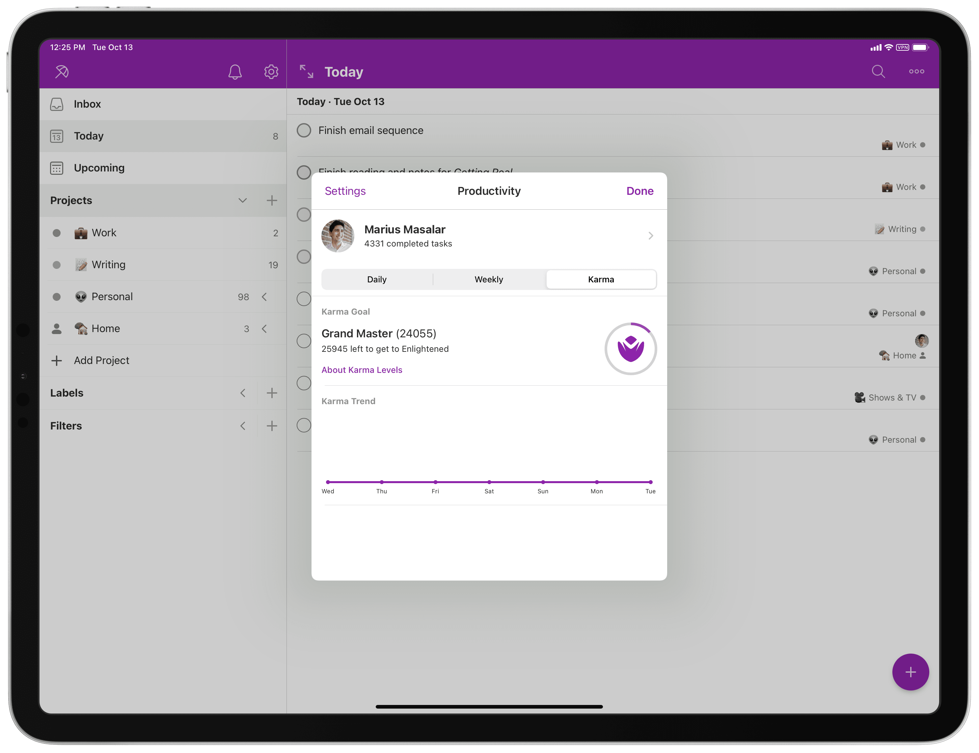Check off the last Personal-tagged task
The image size is (979, 753).
304,425
